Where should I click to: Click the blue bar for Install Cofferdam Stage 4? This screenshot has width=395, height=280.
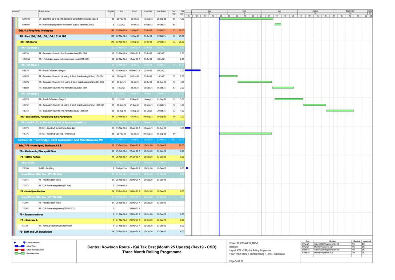tap(193, 70)
